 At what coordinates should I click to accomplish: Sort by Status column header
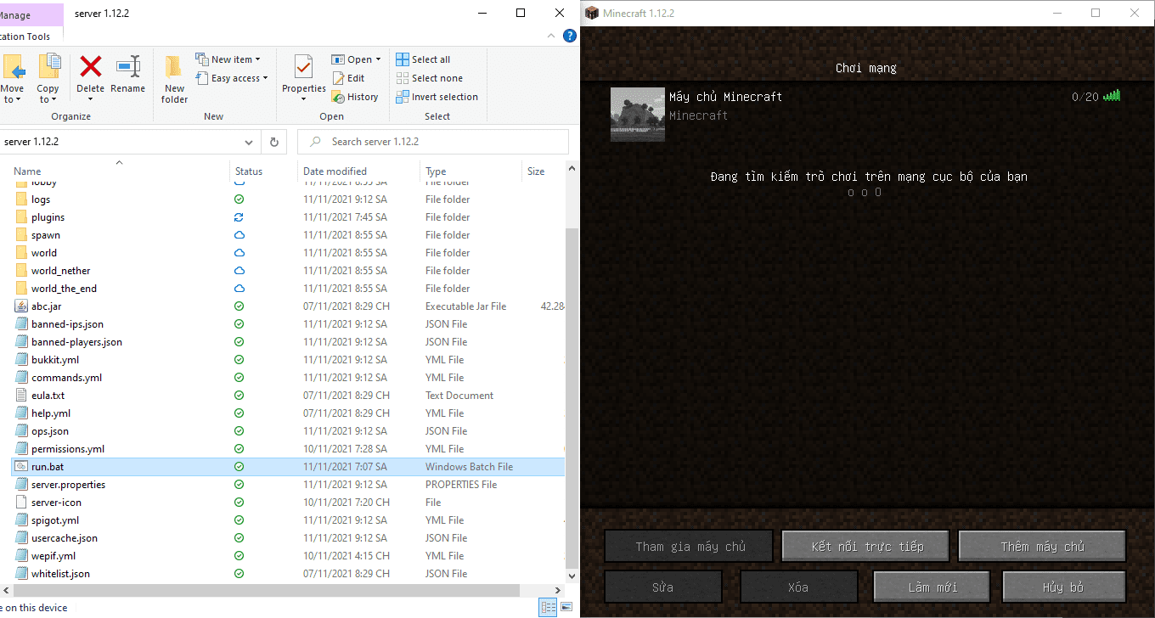pos(249,171)
